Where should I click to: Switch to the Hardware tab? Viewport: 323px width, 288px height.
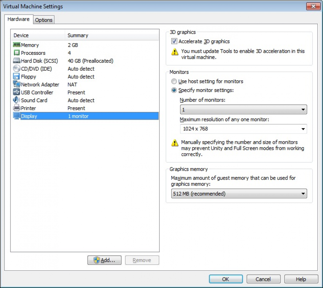(x=18, y=19)
